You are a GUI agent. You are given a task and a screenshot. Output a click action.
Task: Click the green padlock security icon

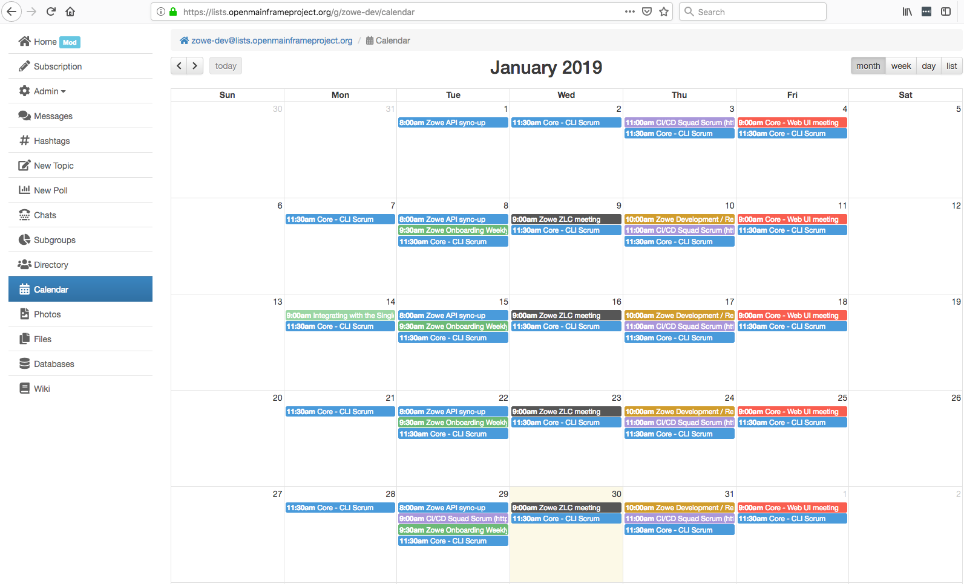point(173,11)
